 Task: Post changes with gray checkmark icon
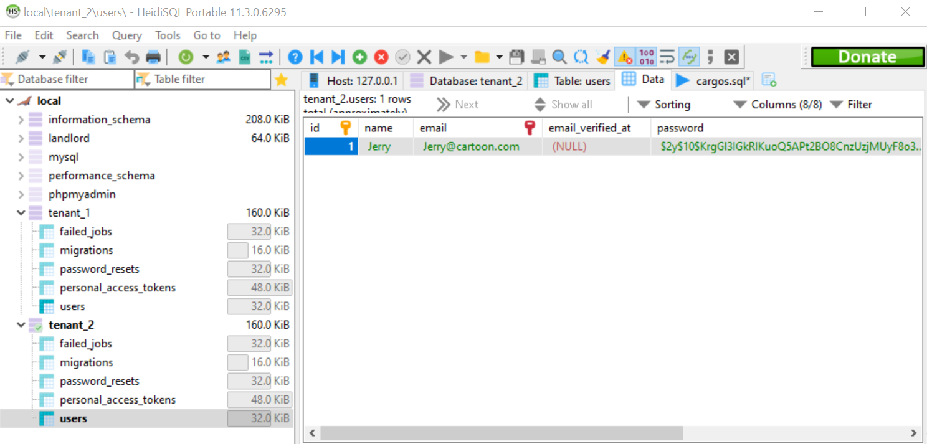pos(403,57)
